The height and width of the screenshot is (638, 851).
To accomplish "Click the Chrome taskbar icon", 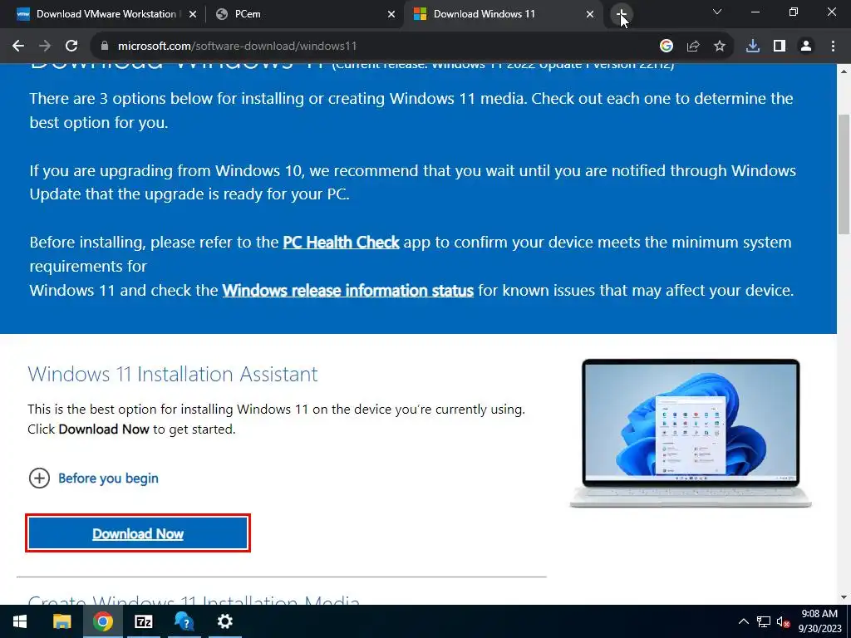I will point(102,621).
